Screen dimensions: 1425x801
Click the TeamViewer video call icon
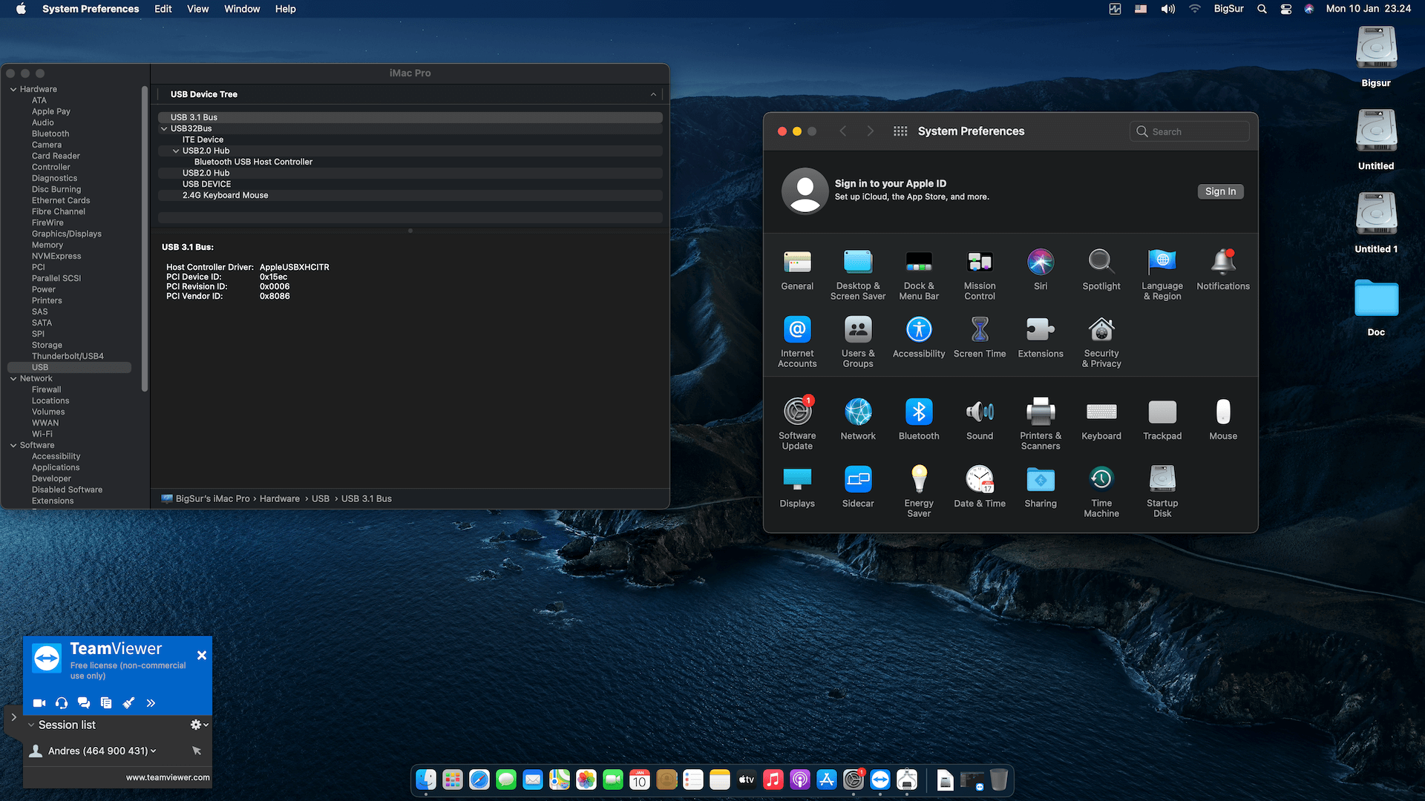click(x=39, y=703)
